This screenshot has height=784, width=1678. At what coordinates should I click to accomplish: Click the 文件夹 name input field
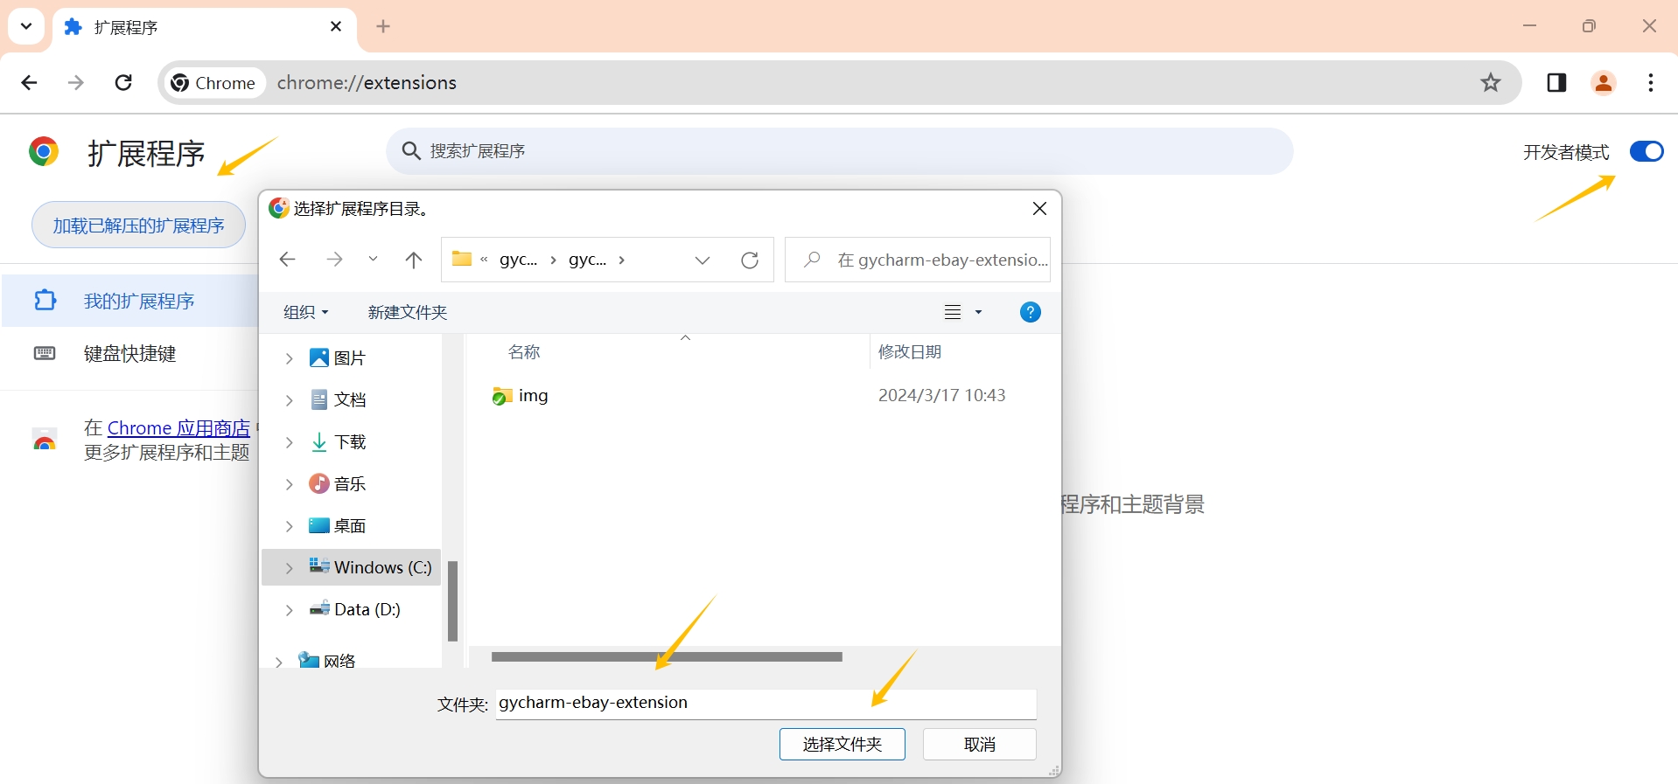coord(766,704)
